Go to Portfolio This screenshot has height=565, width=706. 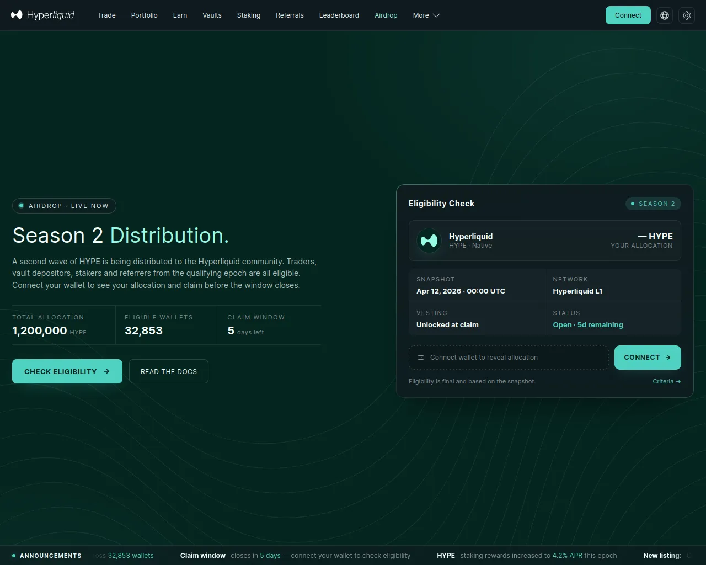tap(145, 15)
